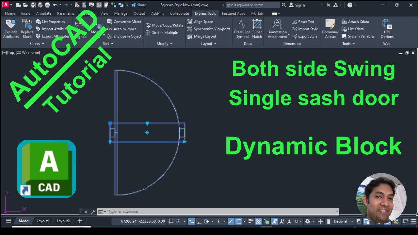Switch to the Insert ribbon tab

pyautogui.click(x=25, y=13)
